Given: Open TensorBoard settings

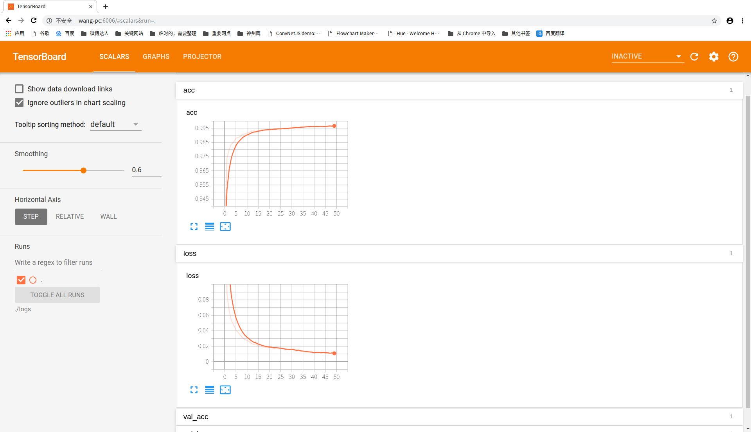Looking at the screenshot, I should 713,57.
